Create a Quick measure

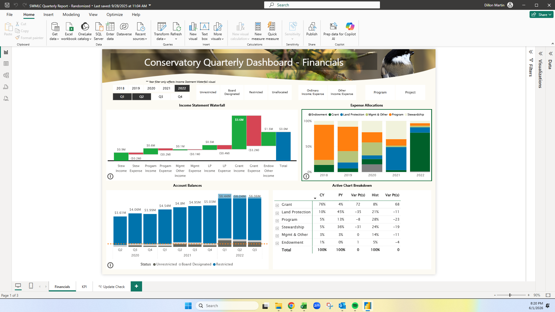coord(272,31)
